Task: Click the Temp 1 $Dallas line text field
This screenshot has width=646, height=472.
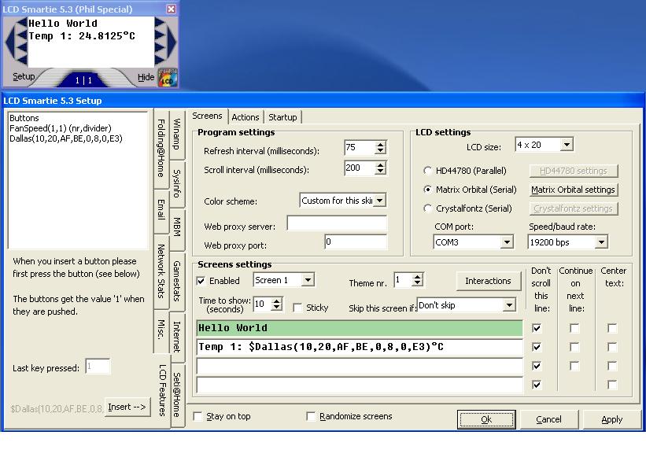Action: (360, 347)
